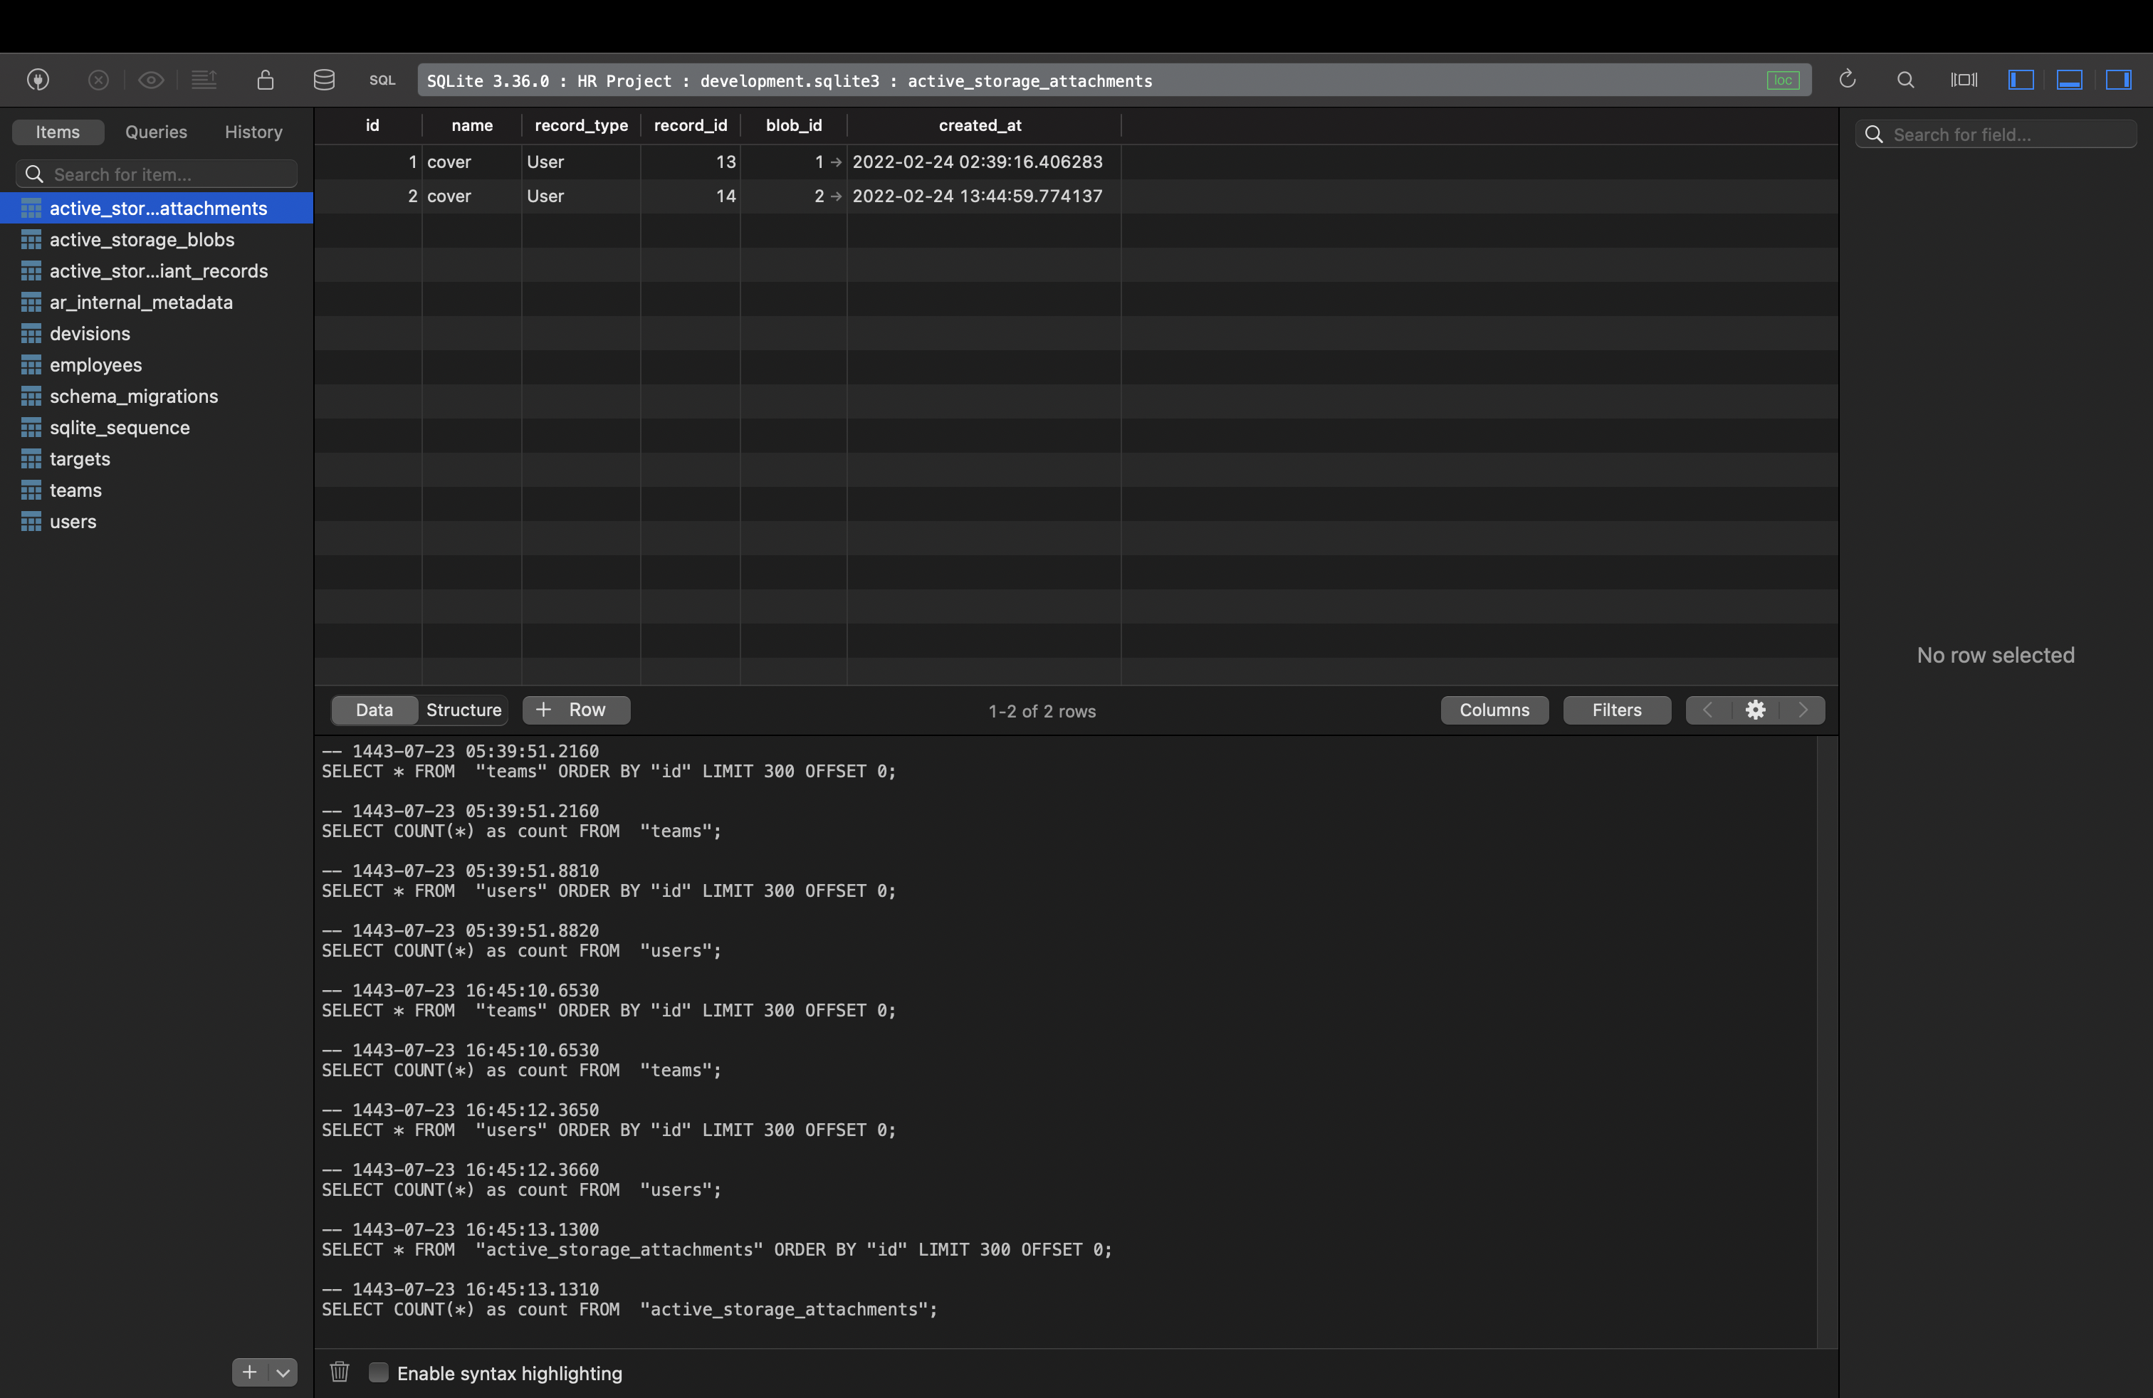2153x1398 pixels.
Task: Click the trash icon in console
Action: point(339,1372)
